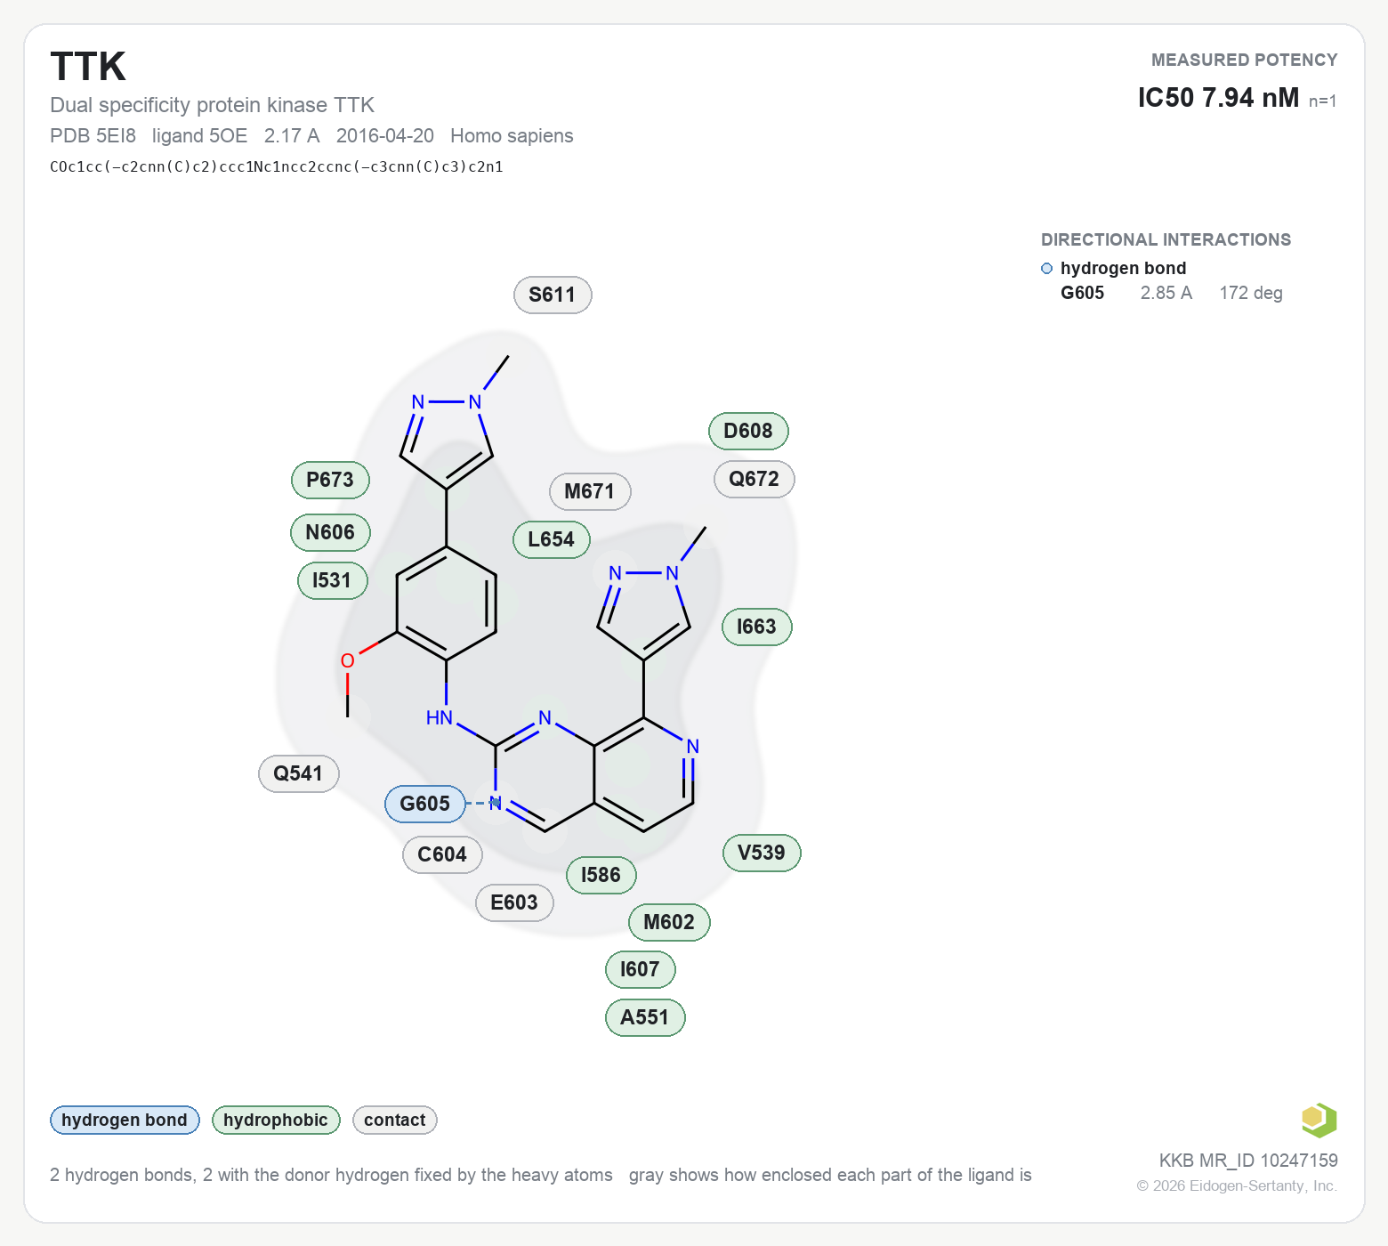The width and height of the screenshot is (1388, 1246).
Task: Select the E603 residue label
Action: pyautogui.click(x=514, y=902)
